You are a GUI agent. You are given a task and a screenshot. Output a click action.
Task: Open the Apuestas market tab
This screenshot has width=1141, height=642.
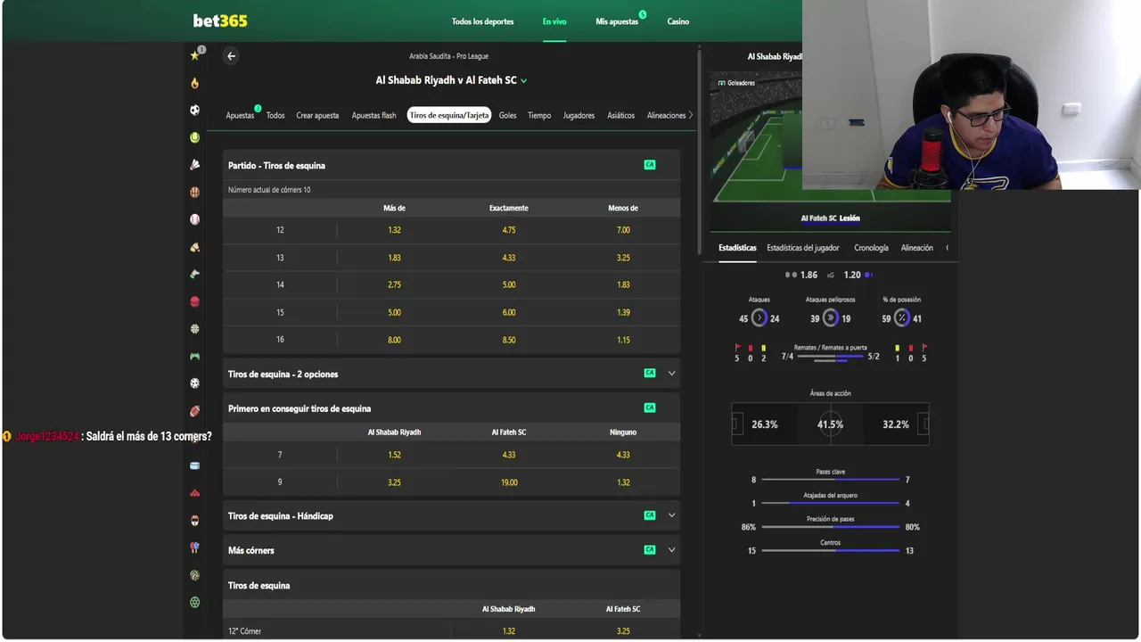tap(240, 115)
